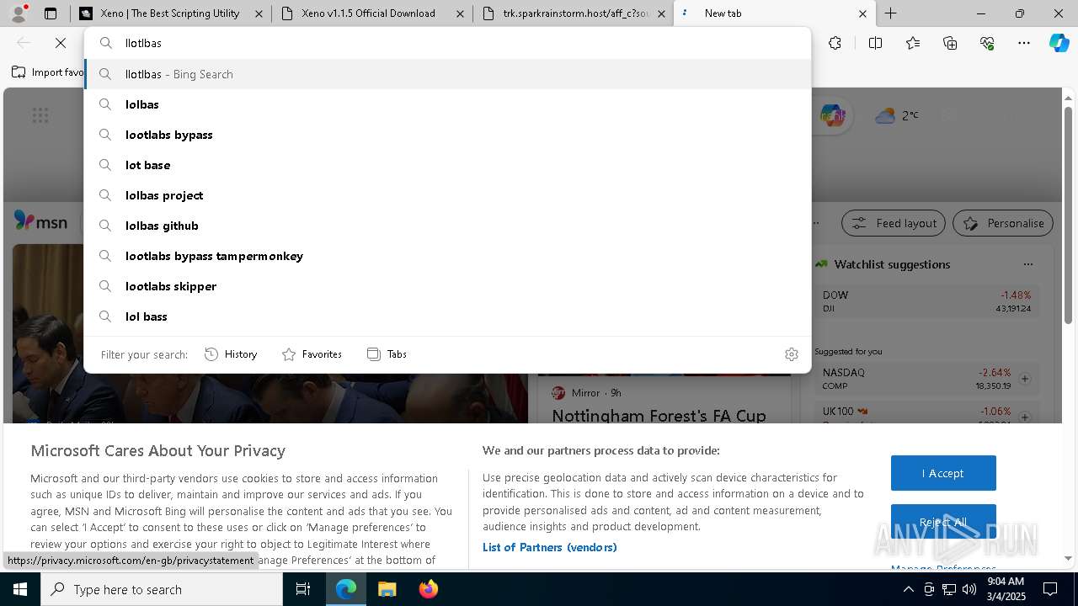Open Import favorites bookmark item
The image size is (1078, 606).
coord(48,72)
